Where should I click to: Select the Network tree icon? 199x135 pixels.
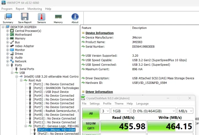(x=12, y=61)
